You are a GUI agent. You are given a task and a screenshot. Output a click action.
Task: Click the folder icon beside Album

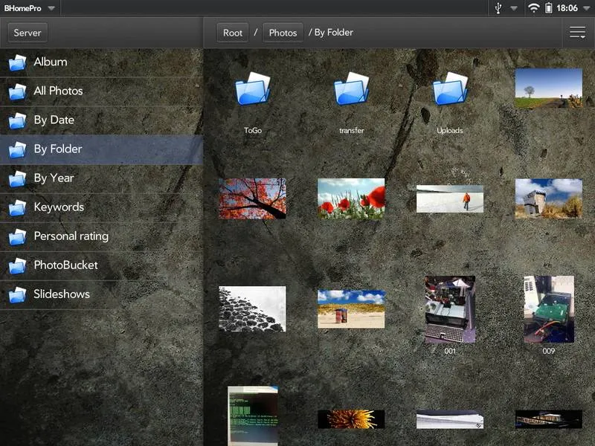17,62
